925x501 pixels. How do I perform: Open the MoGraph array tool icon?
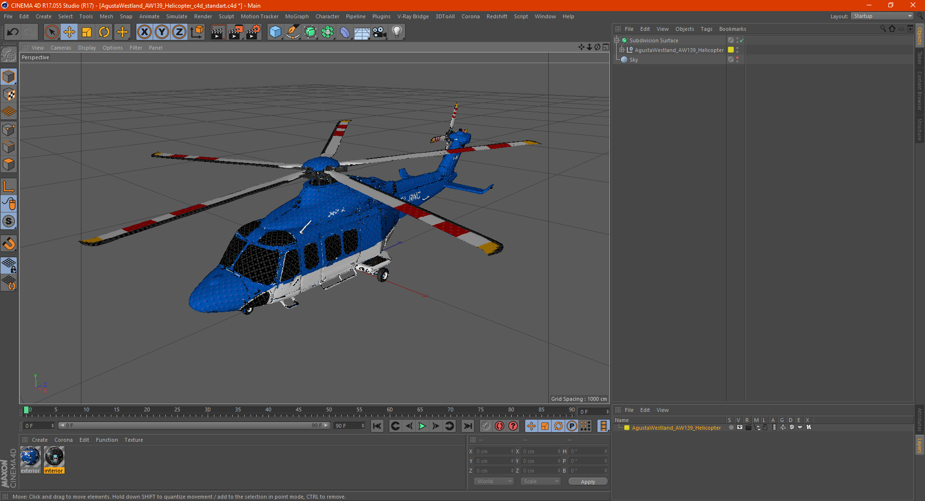328,32
